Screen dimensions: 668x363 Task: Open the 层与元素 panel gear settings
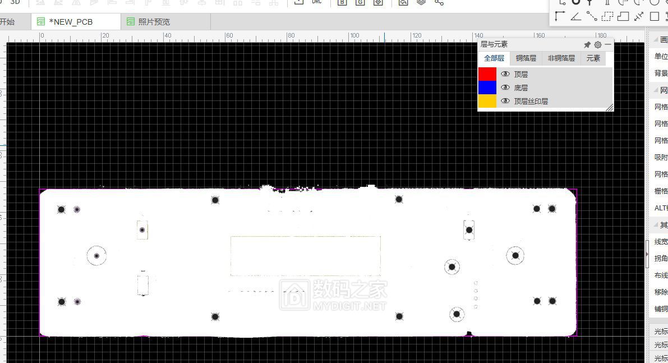[x=598, y=44]
